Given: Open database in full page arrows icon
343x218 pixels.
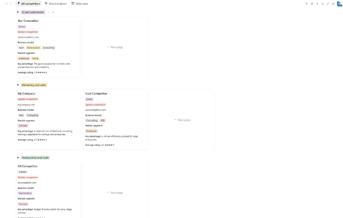Looking at the screenshot, I should pos(328,4).
